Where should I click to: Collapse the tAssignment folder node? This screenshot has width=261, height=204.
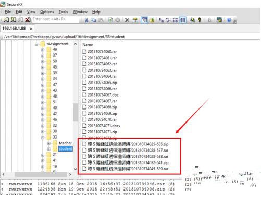point(36,44)
